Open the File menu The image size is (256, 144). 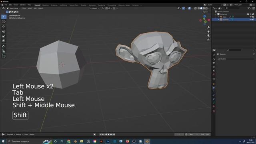click(x=6, y=5)
